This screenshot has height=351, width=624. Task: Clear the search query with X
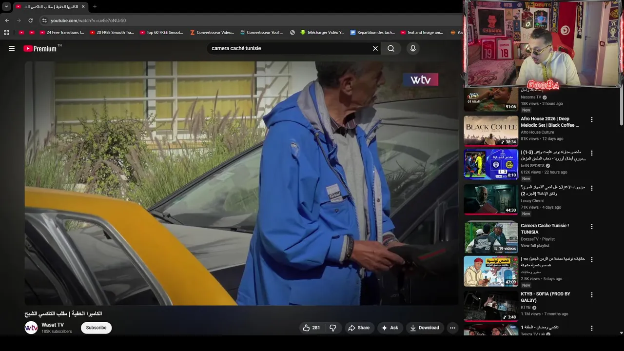pyautogui.click(x=375, y=48)
